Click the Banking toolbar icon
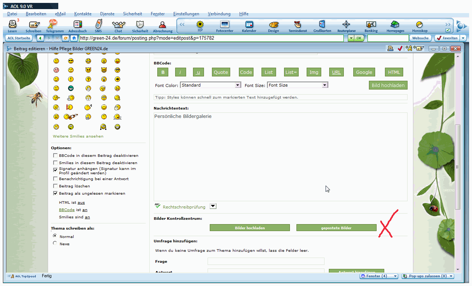 pos(371,25)
